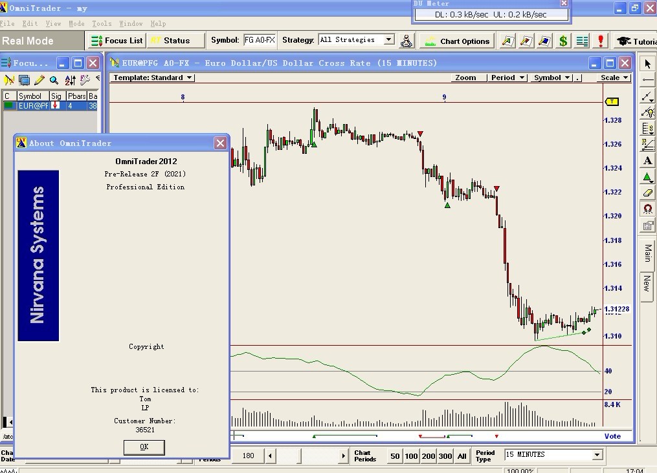The width and height of the screenshot is (657, 473).
Task: Select the regression channel drawing tool
Action: [x=648, y=144]
